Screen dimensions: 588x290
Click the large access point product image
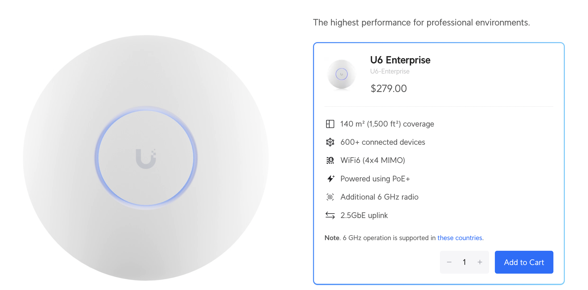point(146,158)
